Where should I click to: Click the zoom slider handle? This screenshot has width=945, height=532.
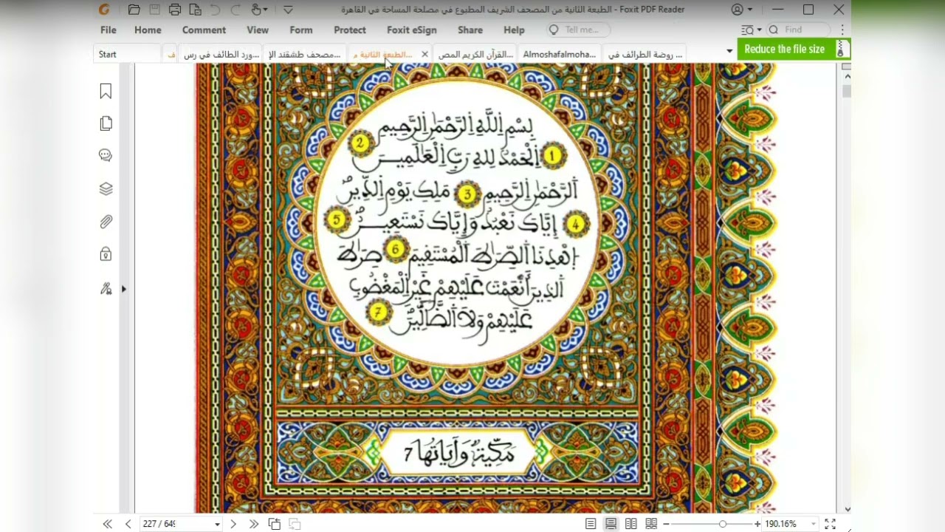pyautogui.click(x=723, y=524)
